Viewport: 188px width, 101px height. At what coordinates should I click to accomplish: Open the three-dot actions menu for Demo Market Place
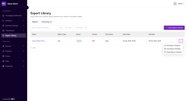click(181, 41)
